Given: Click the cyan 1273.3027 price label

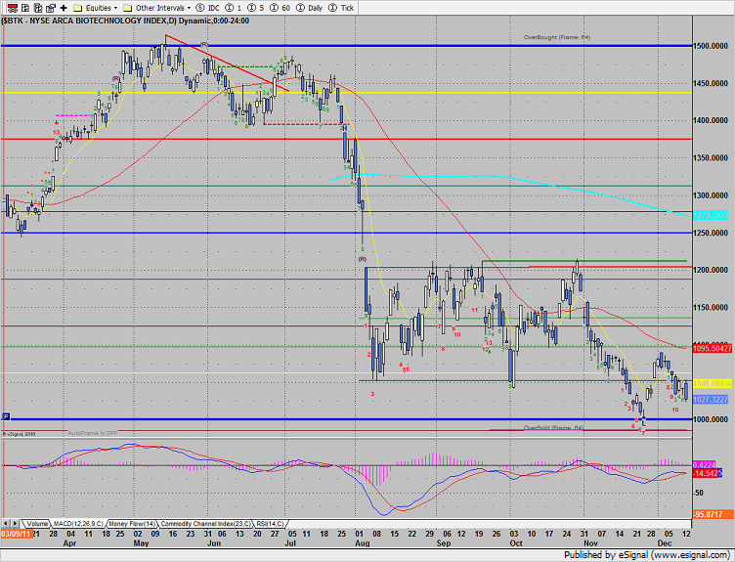Looking at the screenshot, I should click(x=711, y=215).
